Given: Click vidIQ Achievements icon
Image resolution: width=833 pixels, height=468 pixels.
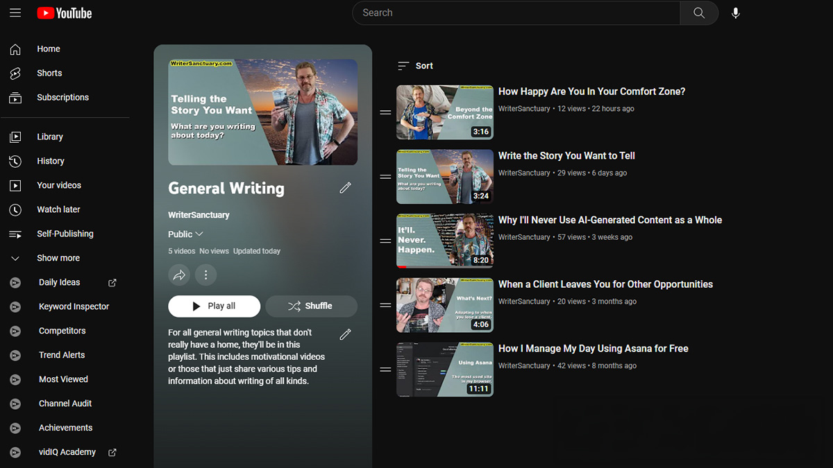Looking at the screenshot, I should pos(15,428).
